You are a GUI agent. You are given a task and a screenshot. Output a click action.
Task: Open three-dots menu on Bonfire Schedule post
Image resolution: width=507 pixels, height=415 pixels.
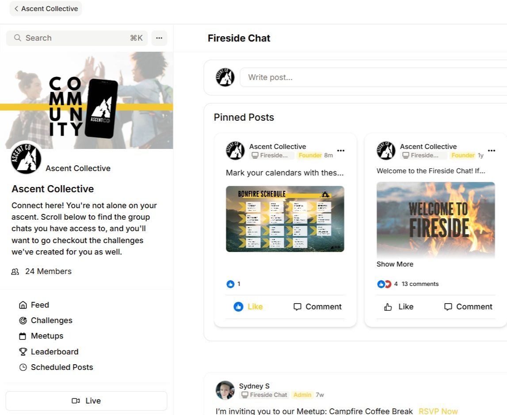(x=341, y=151)
